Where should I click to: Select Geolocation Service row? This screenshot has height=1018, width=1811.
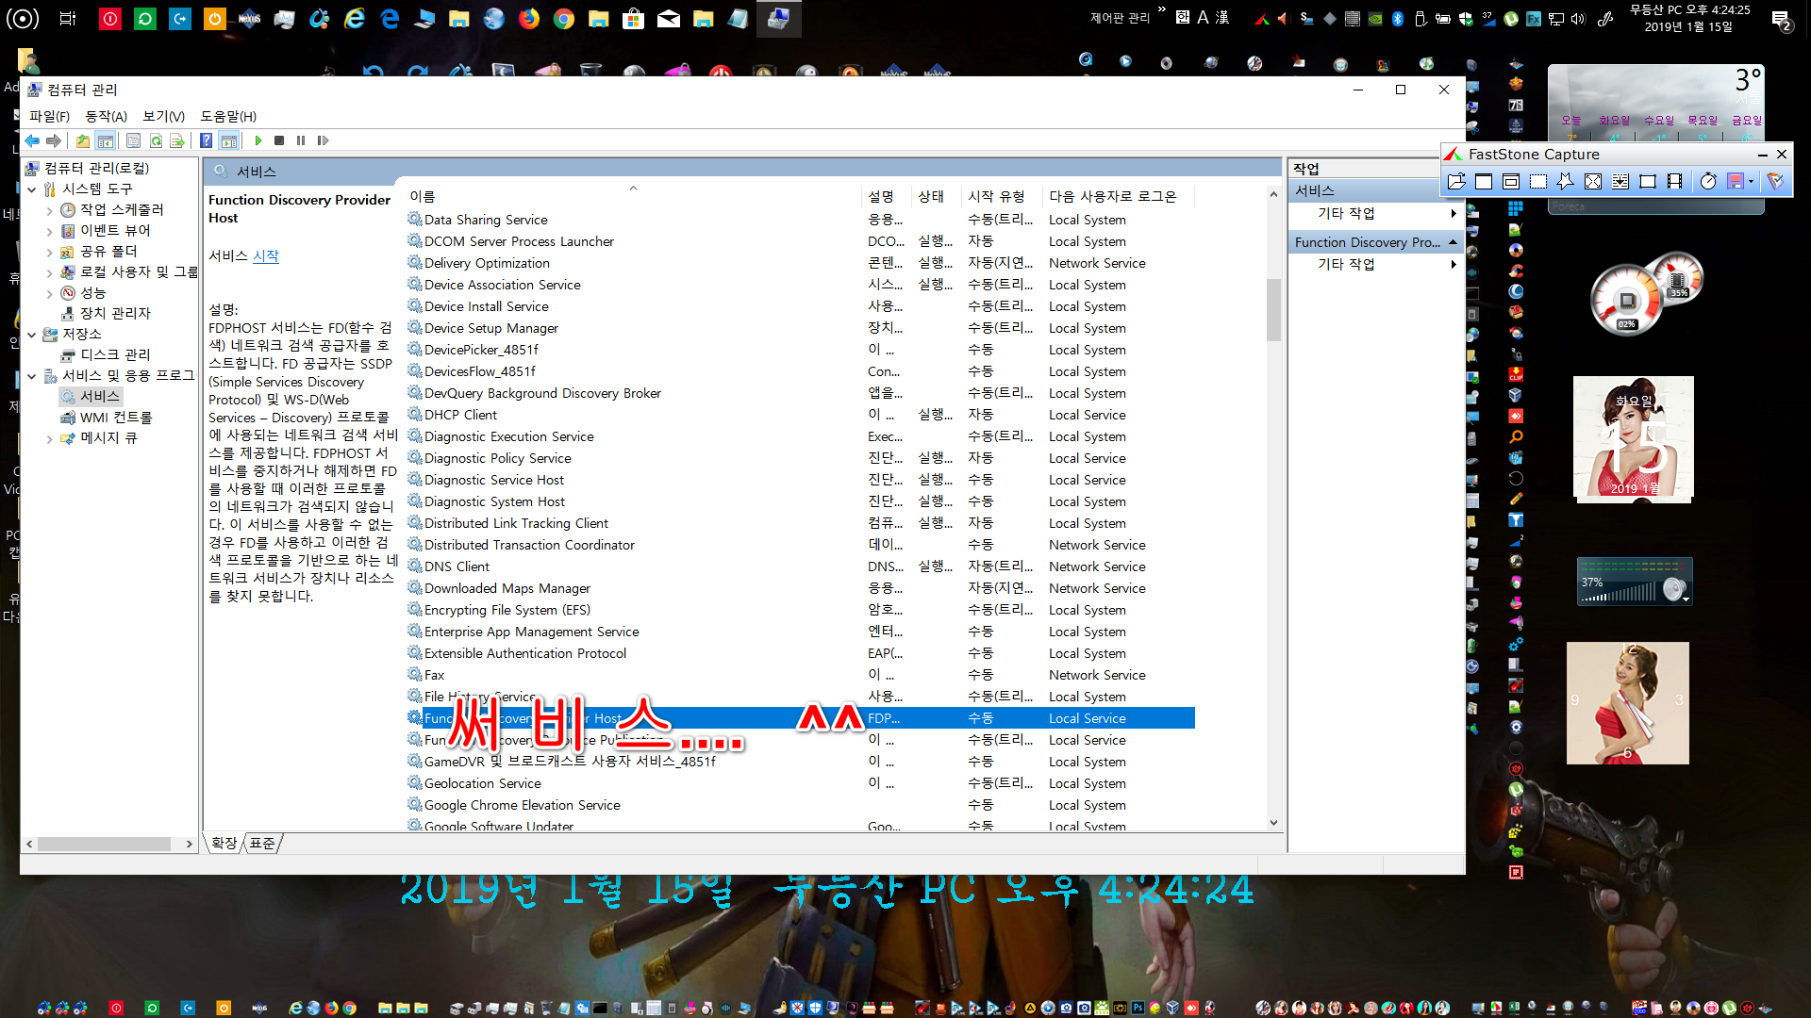pos(800,783)
